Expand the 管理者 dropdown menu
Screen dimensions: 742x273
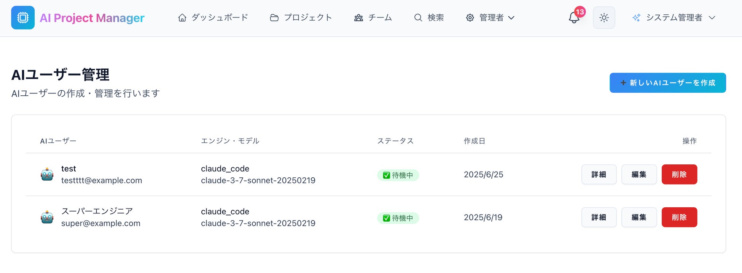click(x=490, y=18)
